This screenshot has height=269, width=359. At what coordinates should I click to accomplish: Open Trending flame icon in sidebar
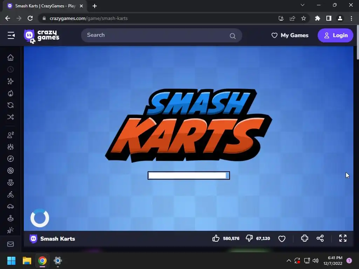pos(11,93)
